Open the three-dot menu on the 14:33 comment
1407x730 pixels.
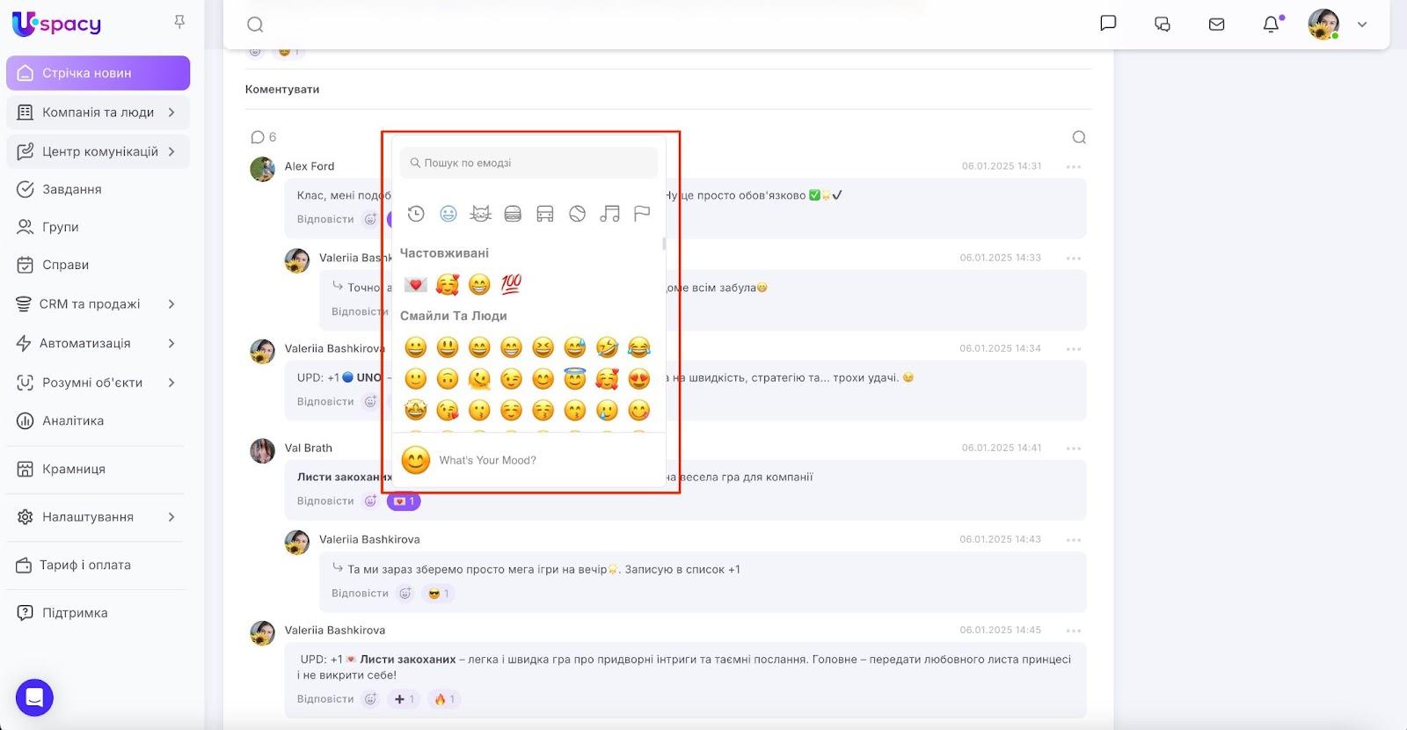[x=1074, y=258]
